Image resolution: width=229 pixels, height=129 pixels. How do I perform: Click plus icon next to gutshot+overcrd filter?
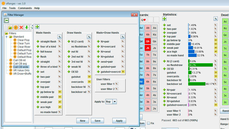pos(98,72)
